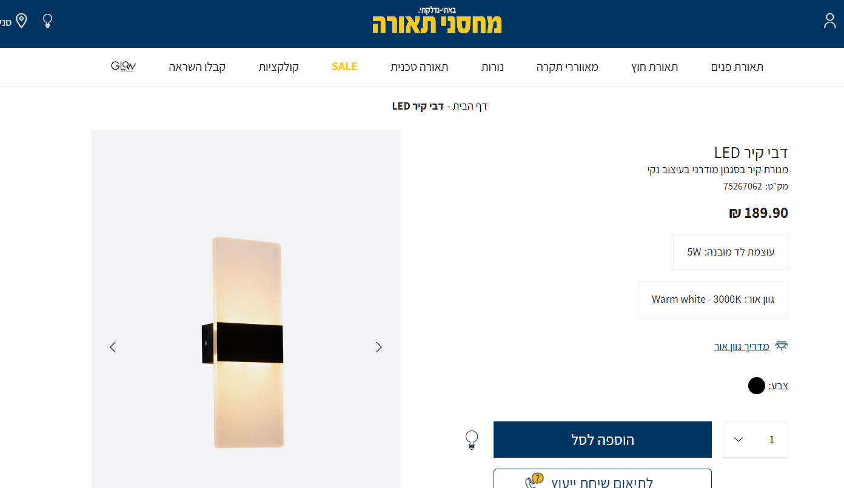Click the הוספה לסל add-to-cart button
This screenshot has width=844, height=488.
(603, 440)
